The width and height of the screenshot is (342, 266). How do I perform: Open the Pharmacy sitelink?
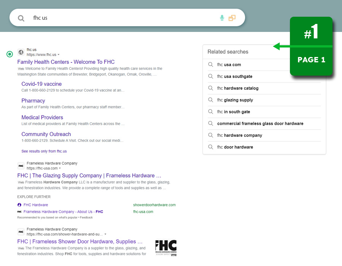pos(33,101)
